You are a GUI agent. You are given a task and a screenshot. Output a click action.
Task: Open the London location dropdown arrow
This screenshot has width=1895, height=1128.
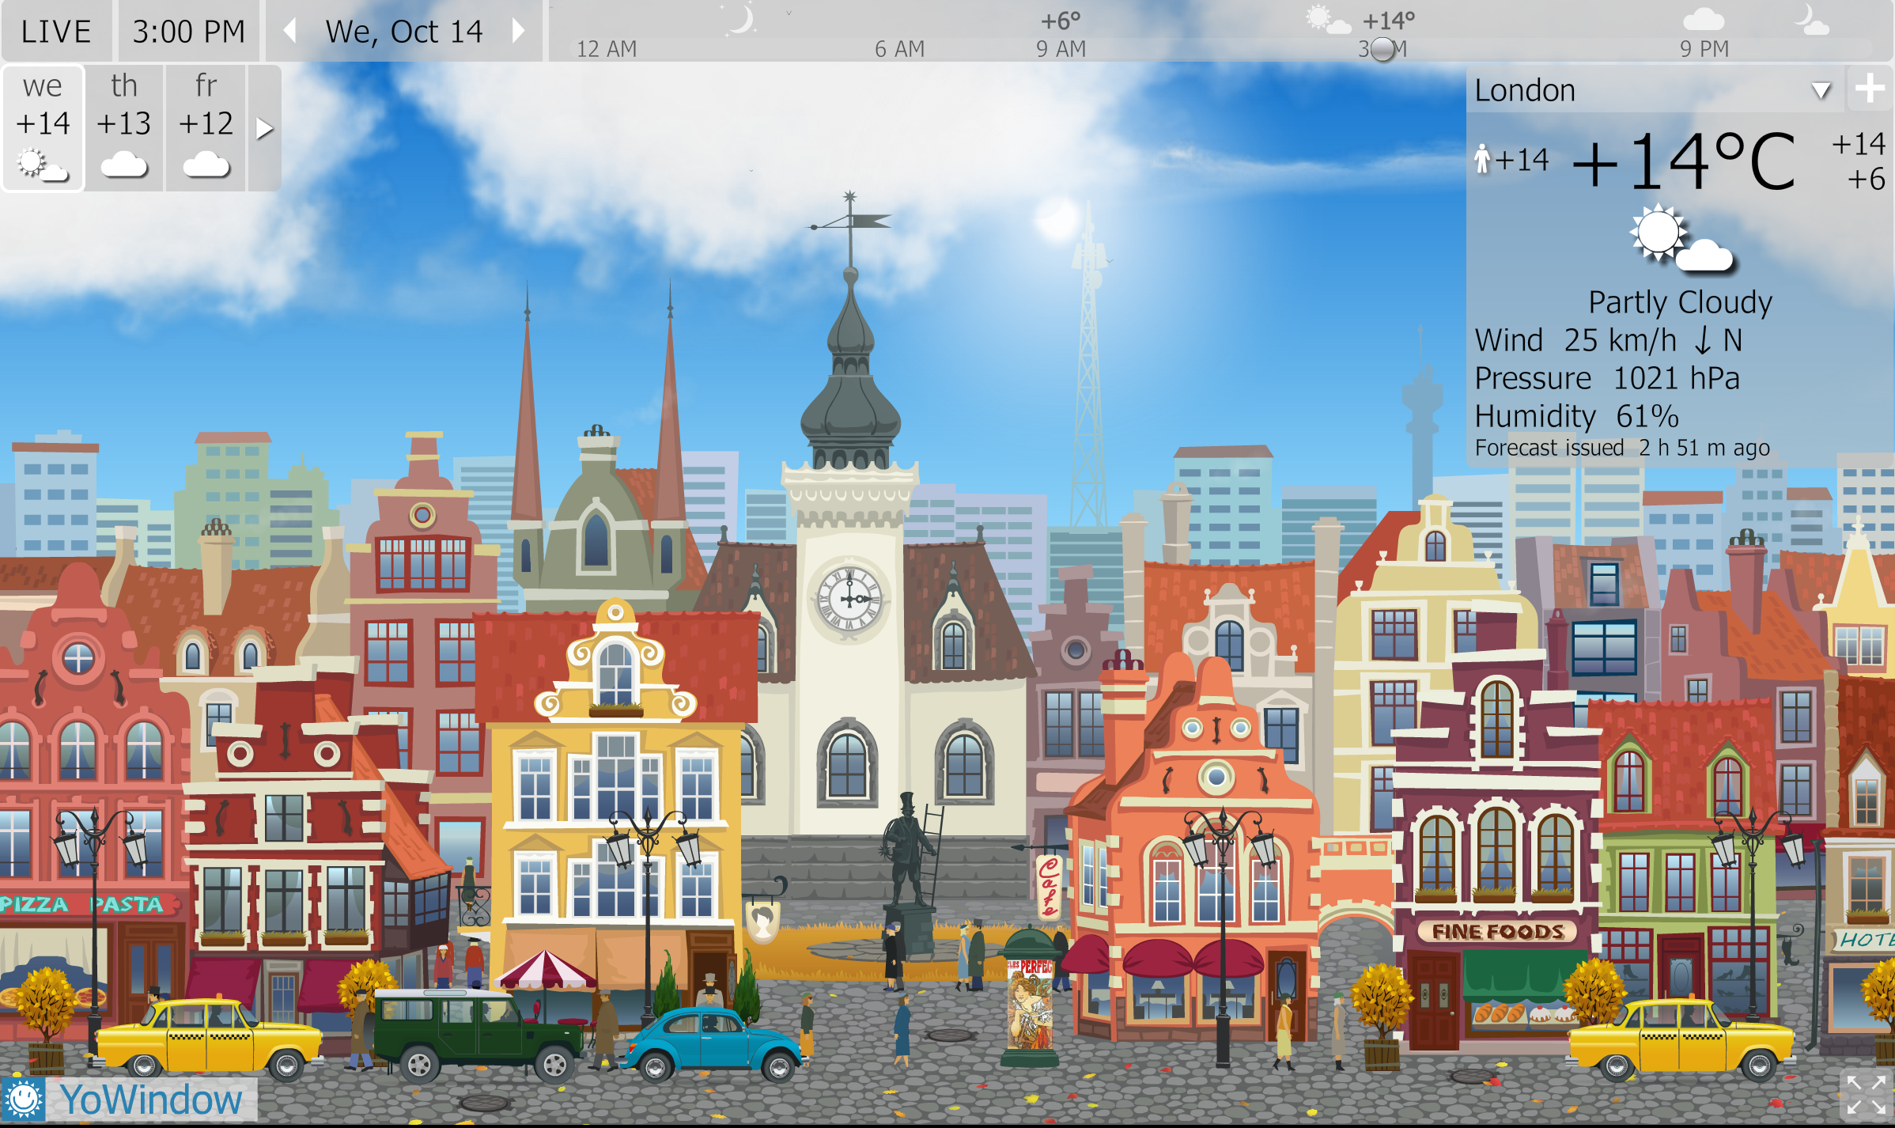coord(1821,90)
